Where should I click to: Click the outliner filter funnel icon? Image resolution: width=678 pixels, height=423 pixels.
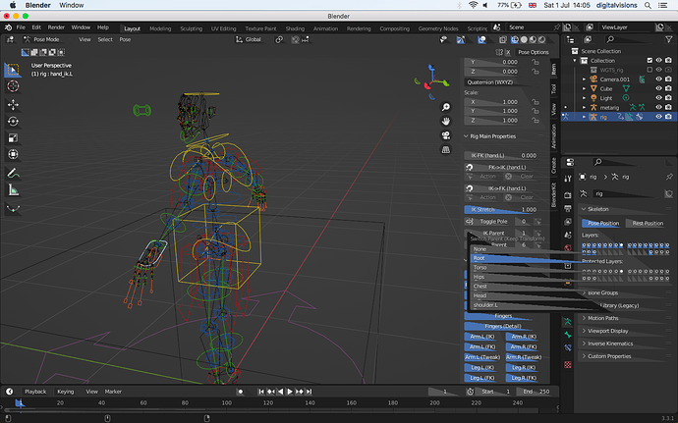(668, 39)
